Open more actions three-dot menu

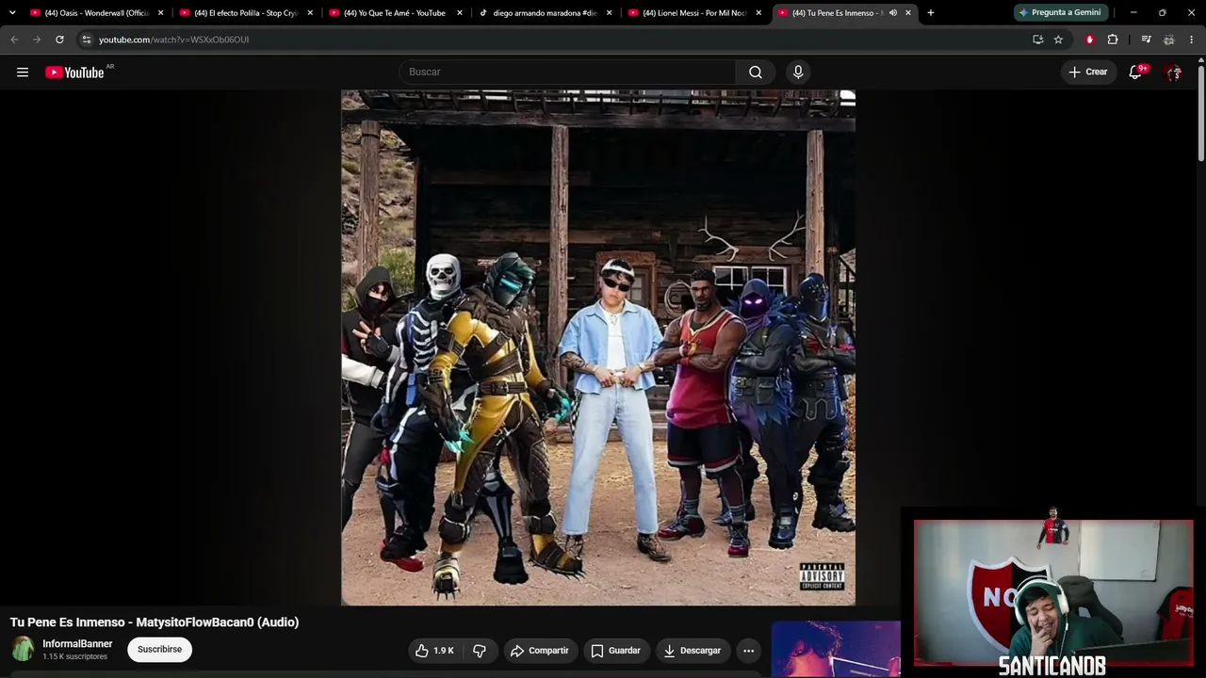pyautogui.click(x=748, y=651)
